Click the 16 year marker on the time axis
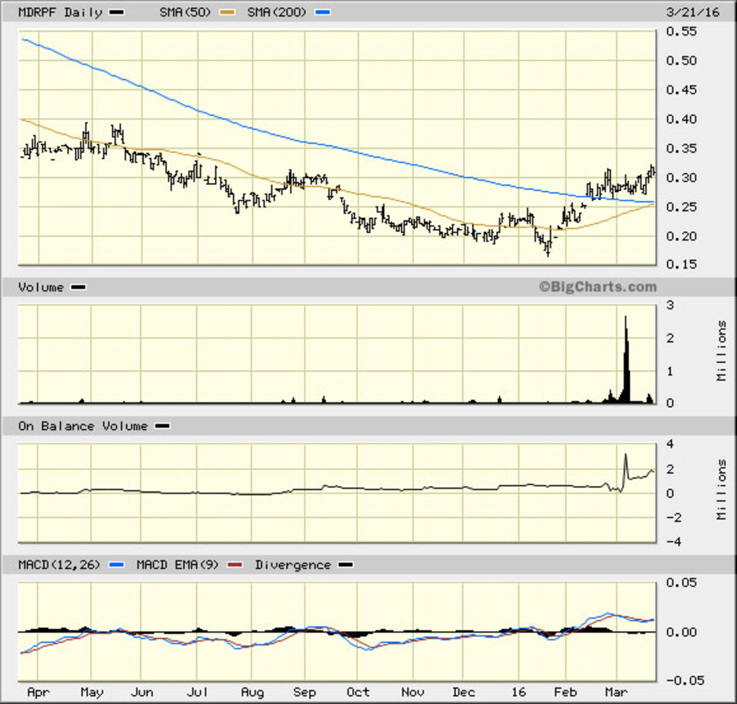The width and height of the screenshot is (737, 704). click(518, 692)
